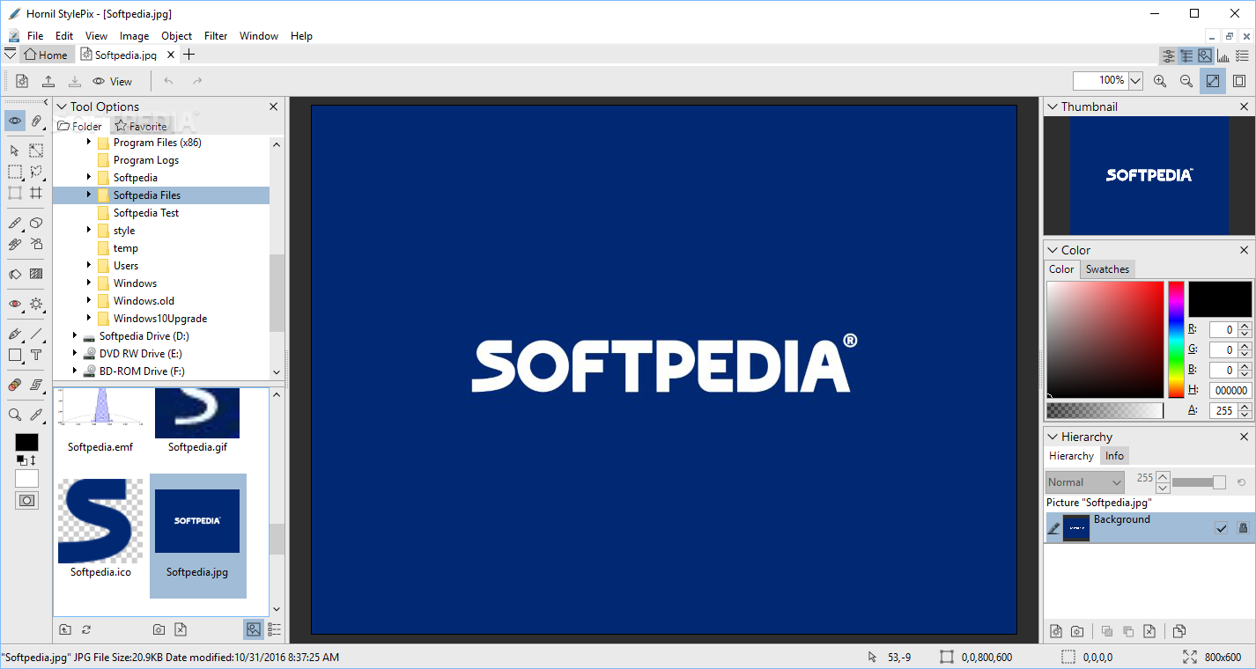Toggle the hierarchy panel button
Image resolution: width=1256 pixels, height=669 pixels.
(1186, 55)
